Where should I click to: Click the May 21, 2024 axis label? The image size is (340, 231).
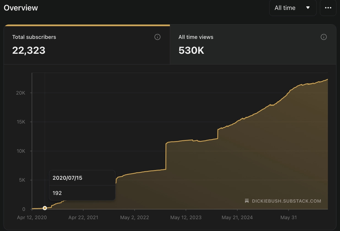[x=237, y=217]
